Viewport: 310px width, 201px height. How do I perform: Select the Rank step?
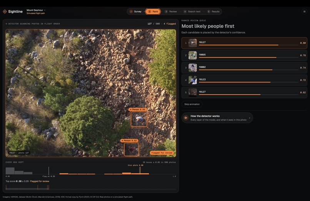pos(153,12)
